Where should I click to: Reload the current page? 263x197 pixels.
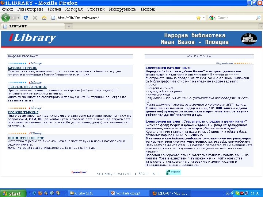point(26,18)
